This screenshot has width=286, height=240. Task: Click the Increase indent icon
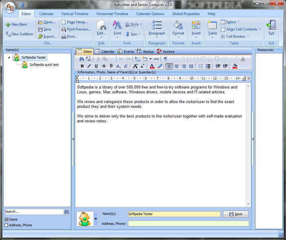(225, 66)
